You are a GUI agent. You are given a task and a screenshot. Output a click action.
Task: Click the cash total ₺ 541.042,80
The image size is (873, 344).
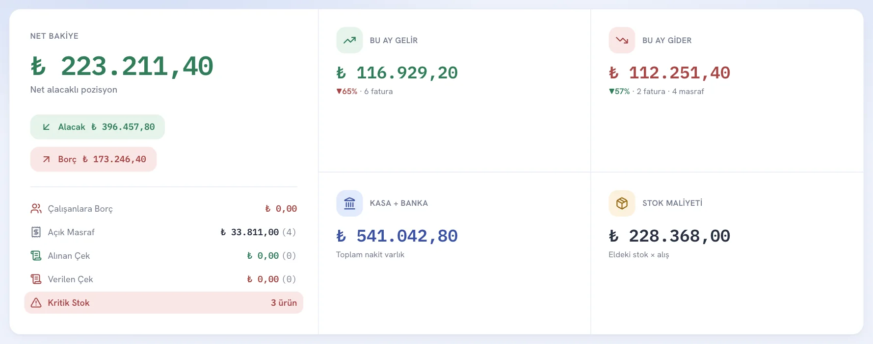tap(397, 236)
